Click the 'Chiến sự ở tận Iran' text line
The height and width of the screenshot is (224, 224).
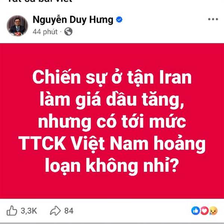tap(112, 78)
